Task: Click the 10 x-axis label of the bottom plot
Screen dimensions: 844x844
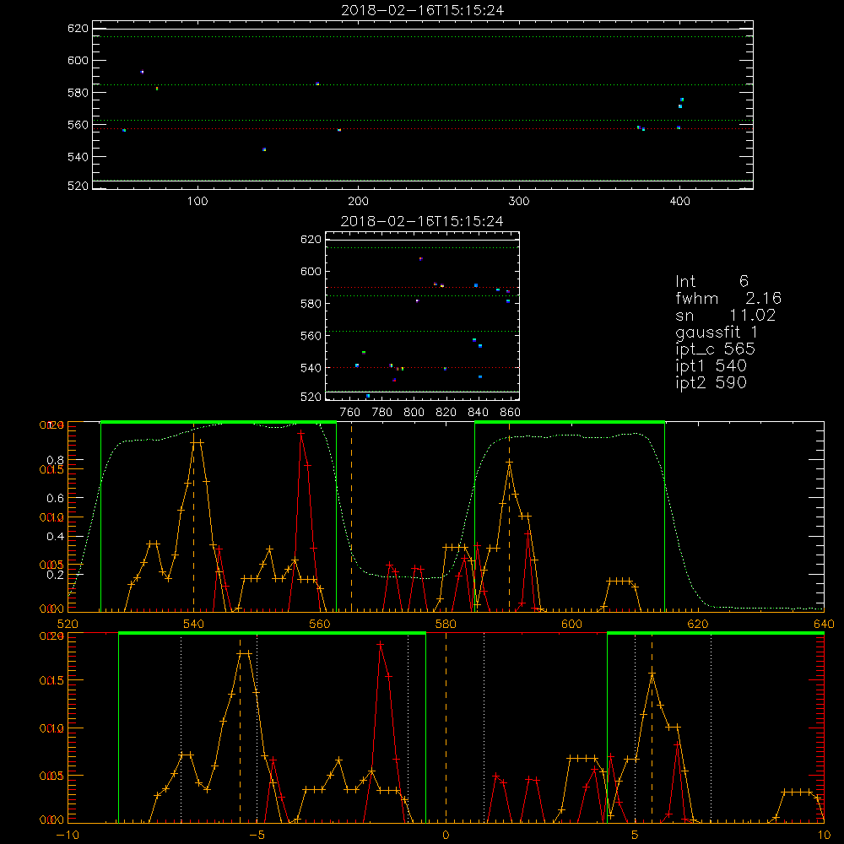Action: click(824, 835)
